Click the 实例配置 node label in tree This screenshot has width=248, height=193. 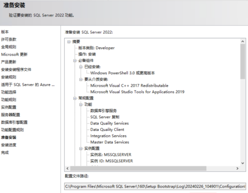92,149
